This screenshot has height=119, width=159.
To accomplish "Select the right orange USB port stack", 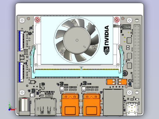I will 91,105.
